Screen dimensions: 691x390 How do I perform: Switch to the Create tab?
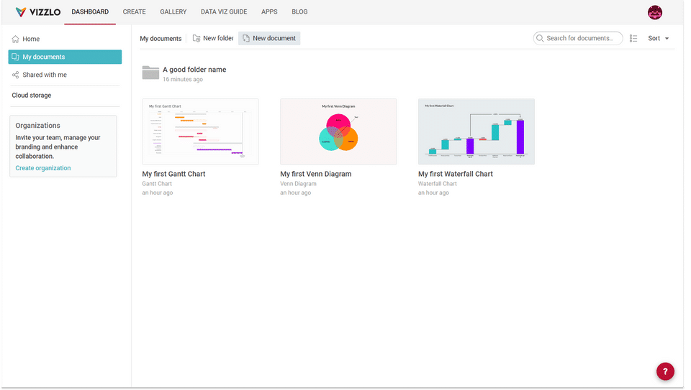(x=134, y=12)
